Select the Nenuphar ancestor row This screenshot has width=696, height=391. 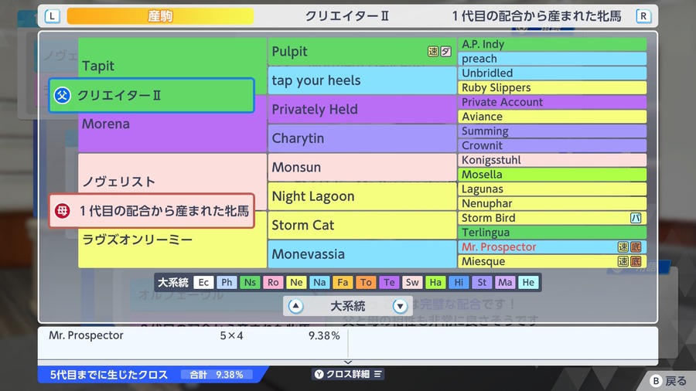552,203
